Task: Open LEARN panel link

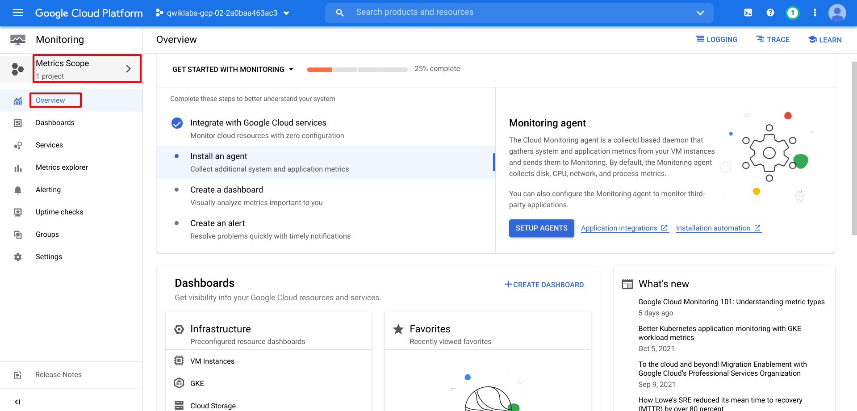Action: click(x=825, y=40)
